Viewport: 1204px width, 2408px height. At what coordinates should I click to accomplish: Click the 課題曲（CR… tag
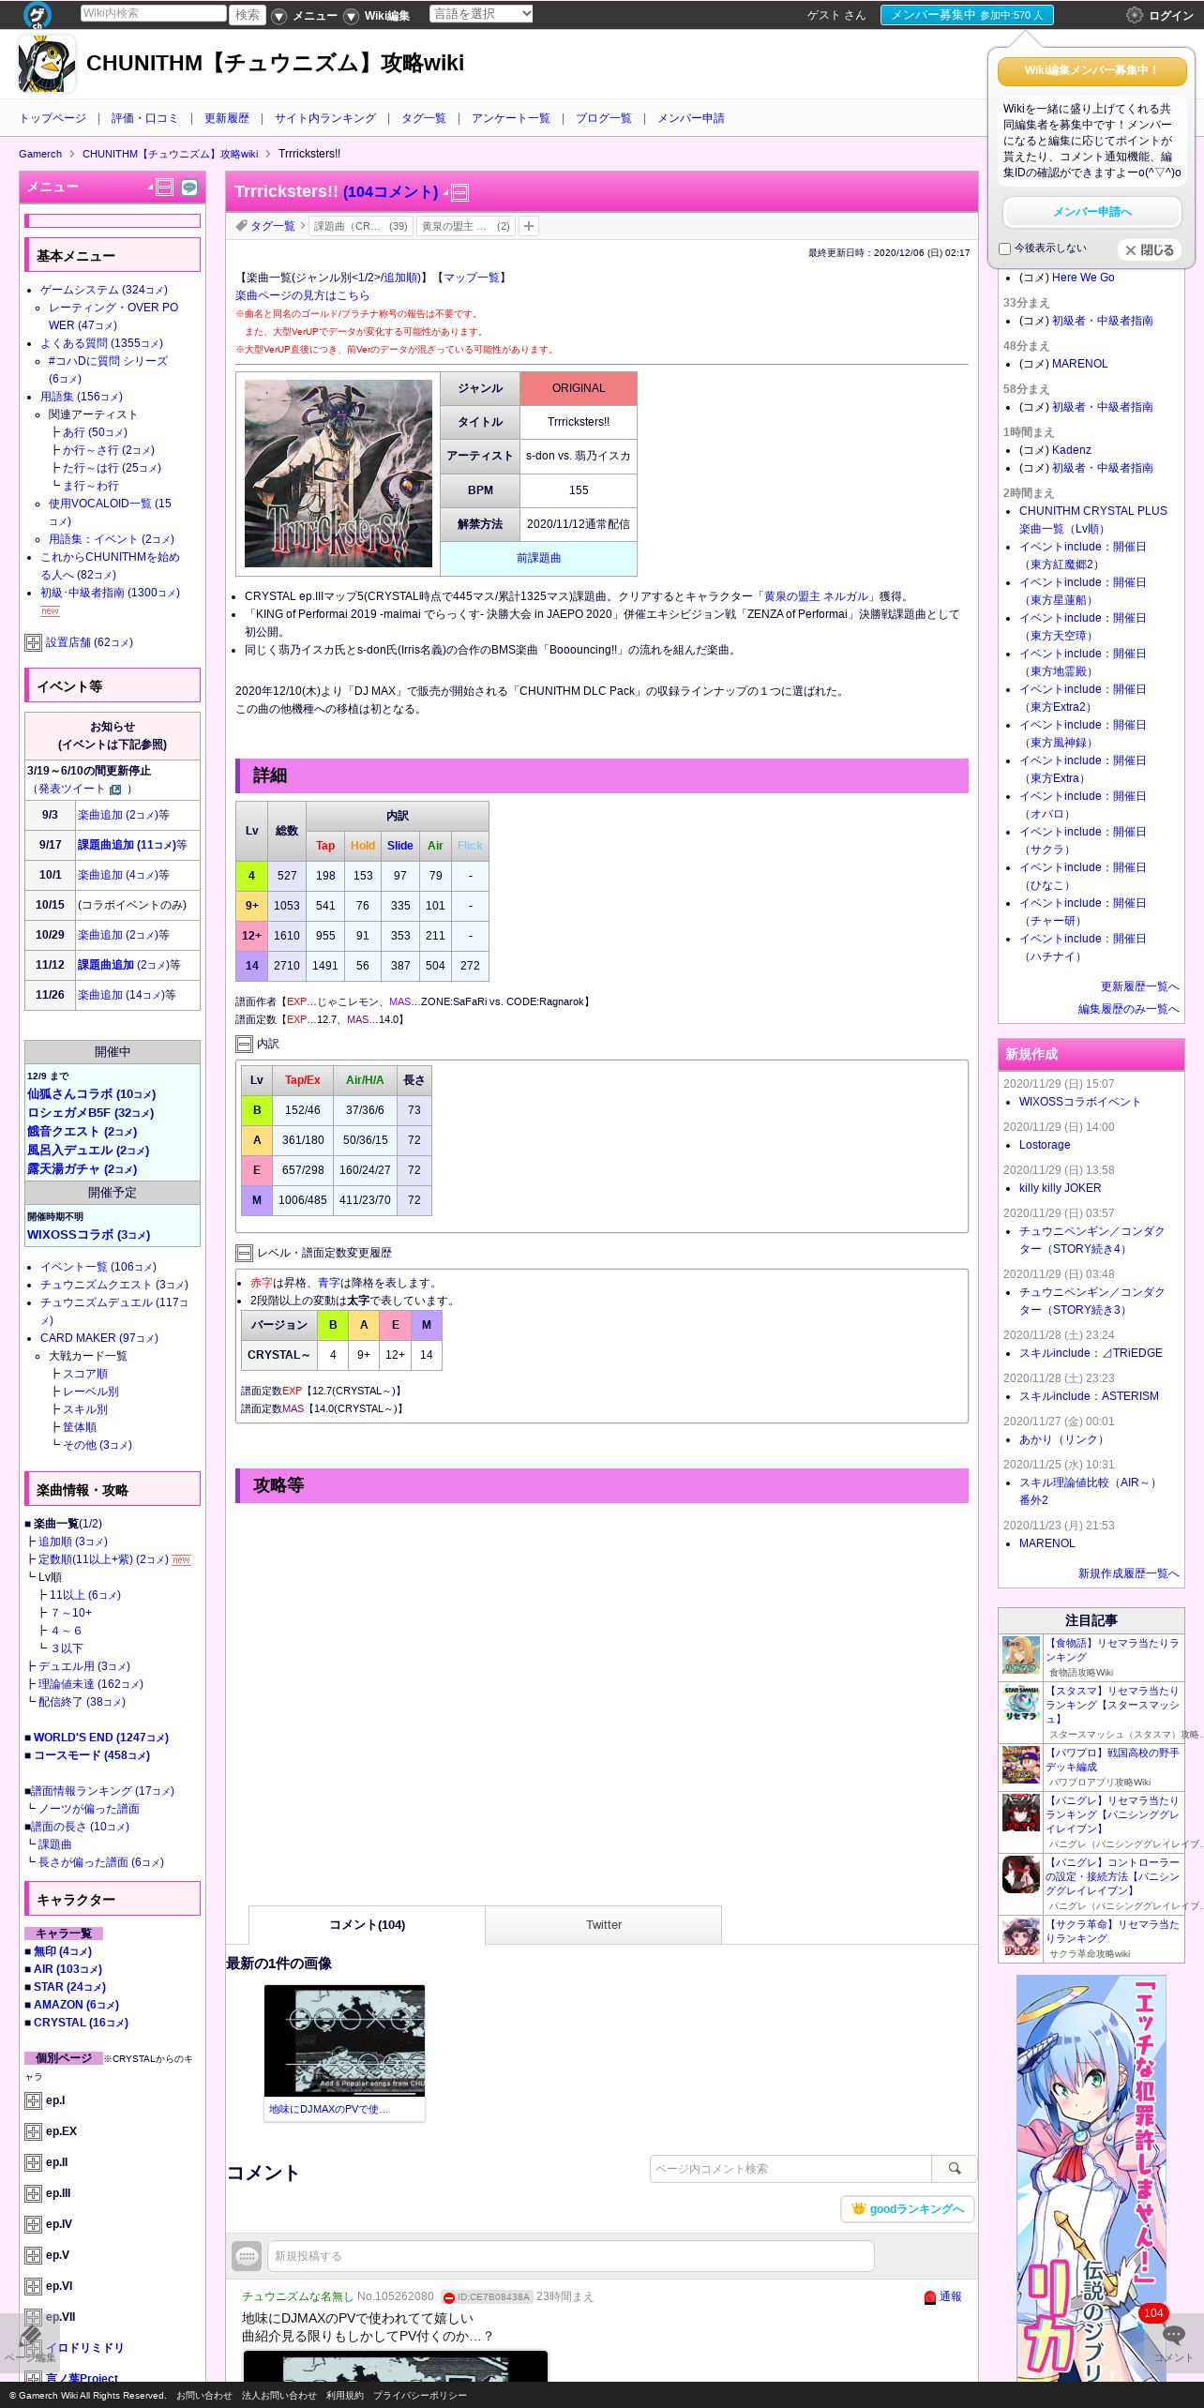pyautogui.click(x=361, y=226)
